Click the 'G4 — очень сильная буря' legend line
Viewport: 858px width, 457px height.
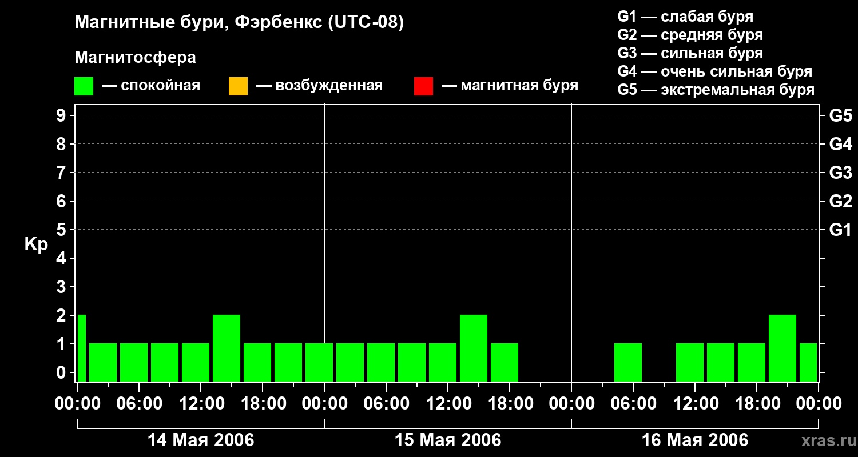point(715,71)
